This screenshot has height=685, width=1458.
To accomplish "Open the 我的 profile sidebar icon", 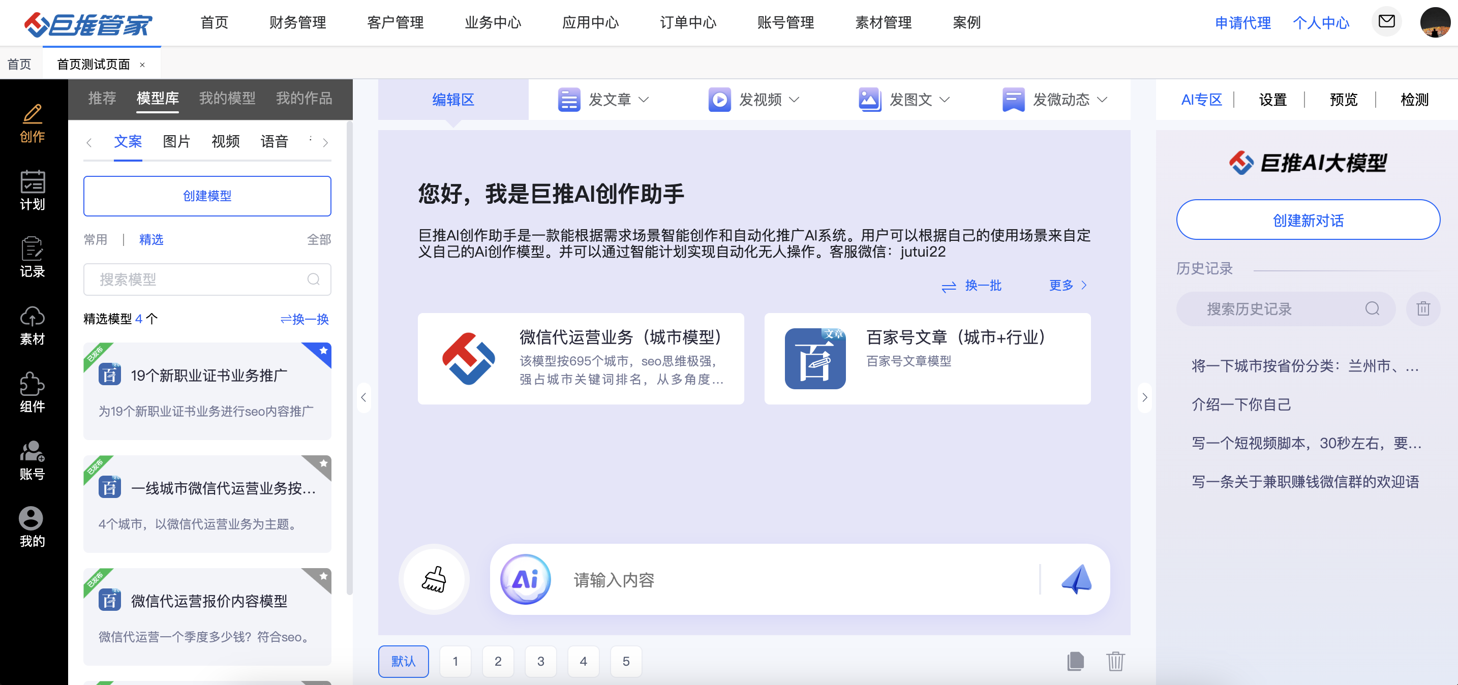I will (x=32, y=527).
